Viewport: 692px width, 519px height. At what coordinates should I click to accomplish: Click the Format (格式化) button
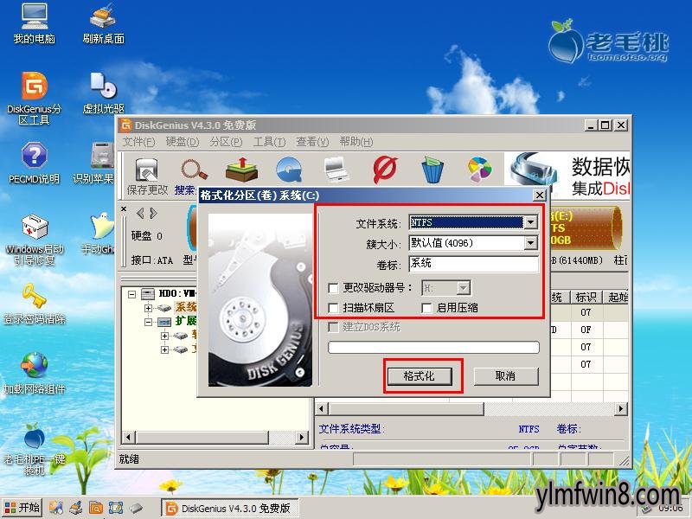(420, 376)
